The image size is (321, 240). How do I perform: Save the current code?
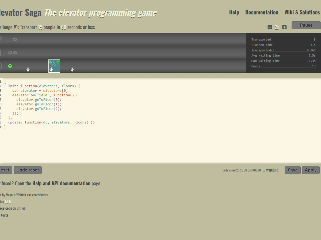(x=293, y=170)
